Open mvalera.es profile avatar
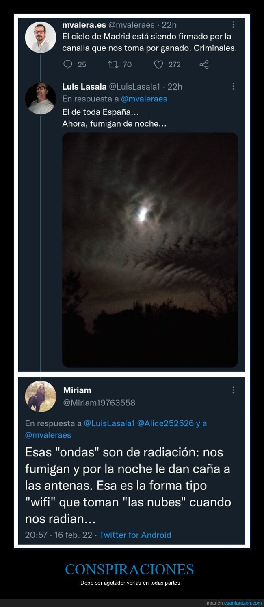The image size is (264, 607). (x=41, y=37)
